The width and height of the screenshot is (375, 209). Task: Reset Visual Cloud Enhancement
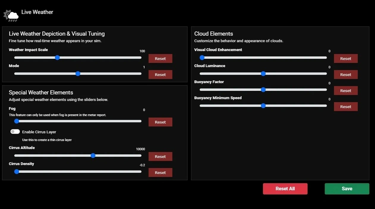[x=346, y=58]
